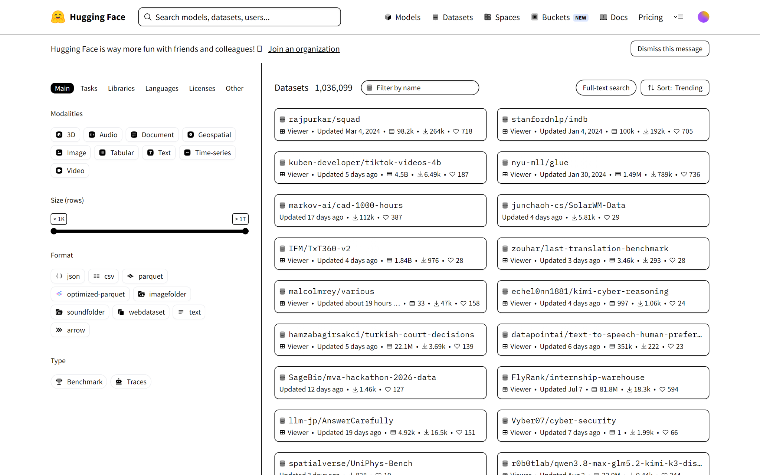Toggle the Geospatial modality filter
The height and width of the screenshot is (475, 760).
click(209, 135)
